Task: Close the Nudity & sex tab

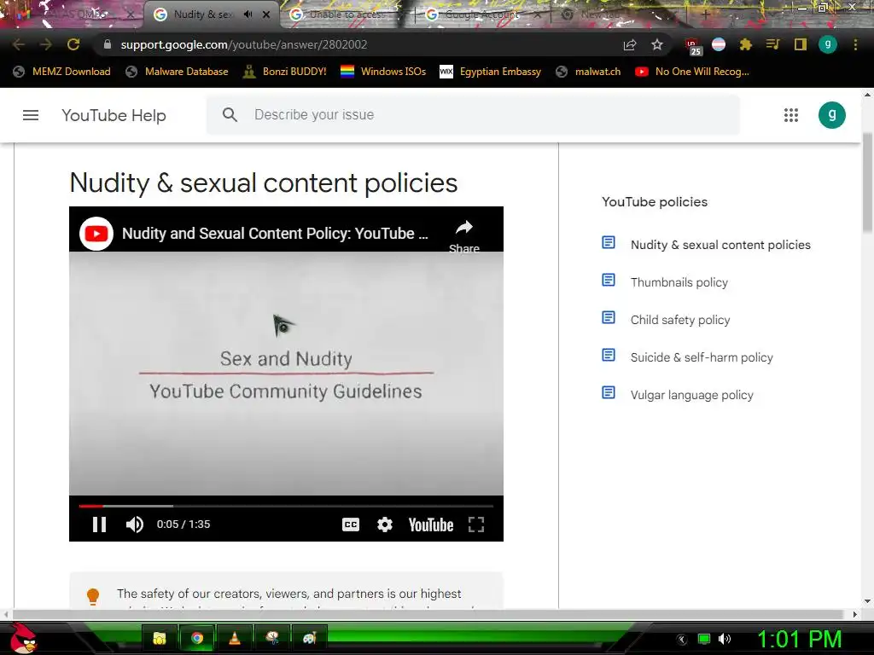Action: click(266, 14)
